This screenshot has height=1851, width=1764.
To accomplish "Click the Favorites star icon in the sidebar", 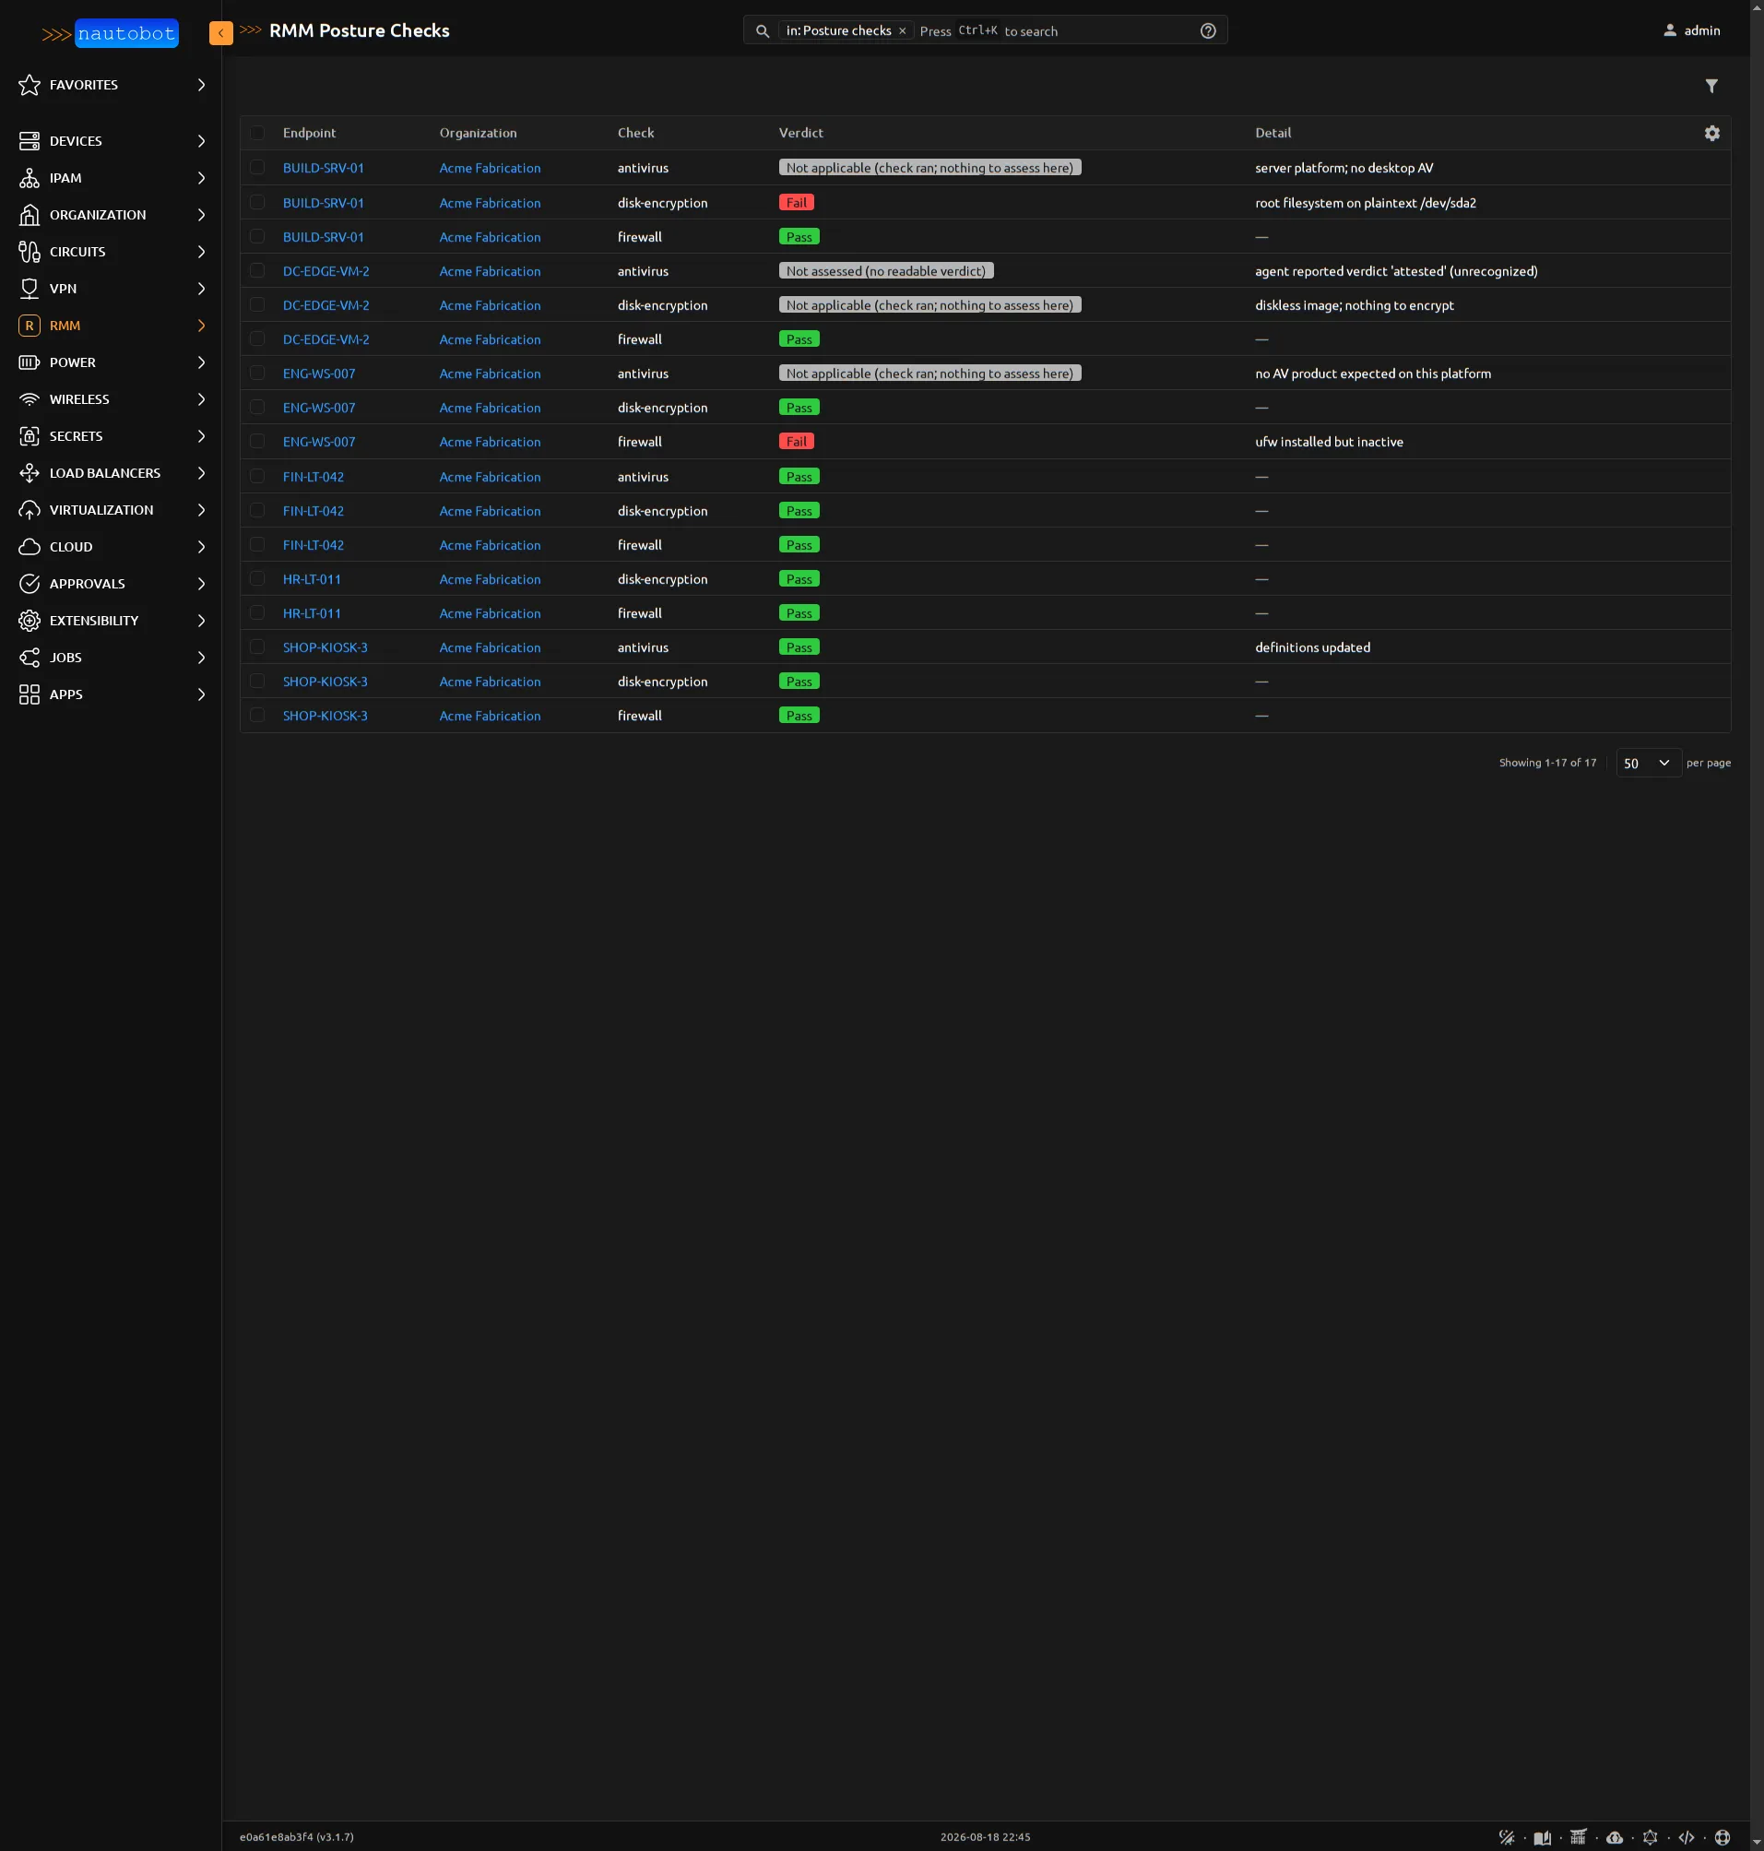I will (30, 85).
